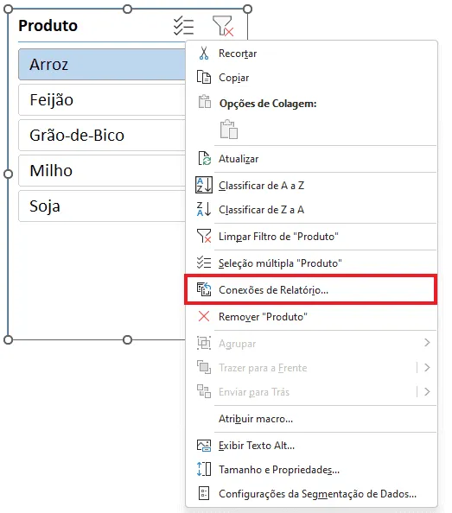Screen dimensions: 452x513
Task: Click the scissors icon for Recortar
Action: pyautogui.click(x=204, y=54)
